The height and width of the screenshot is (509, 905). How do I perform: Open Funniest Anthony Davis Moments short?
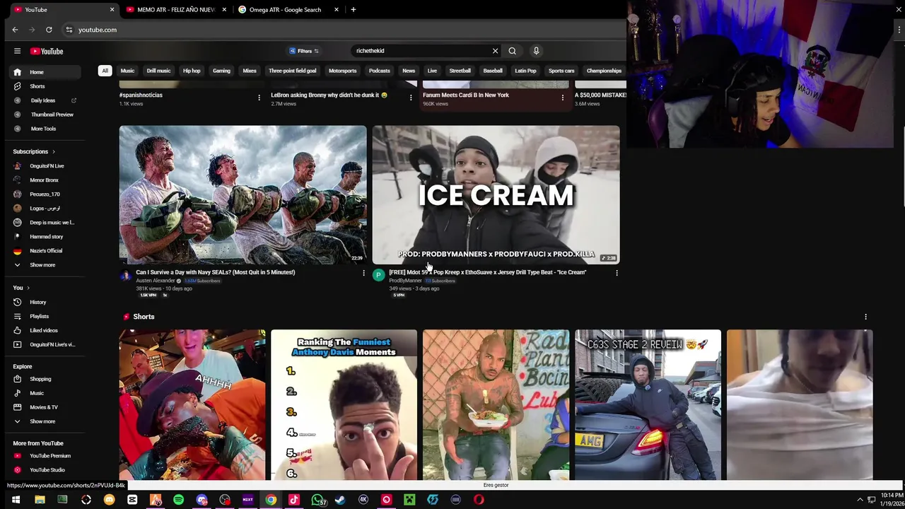click(344, 404)
